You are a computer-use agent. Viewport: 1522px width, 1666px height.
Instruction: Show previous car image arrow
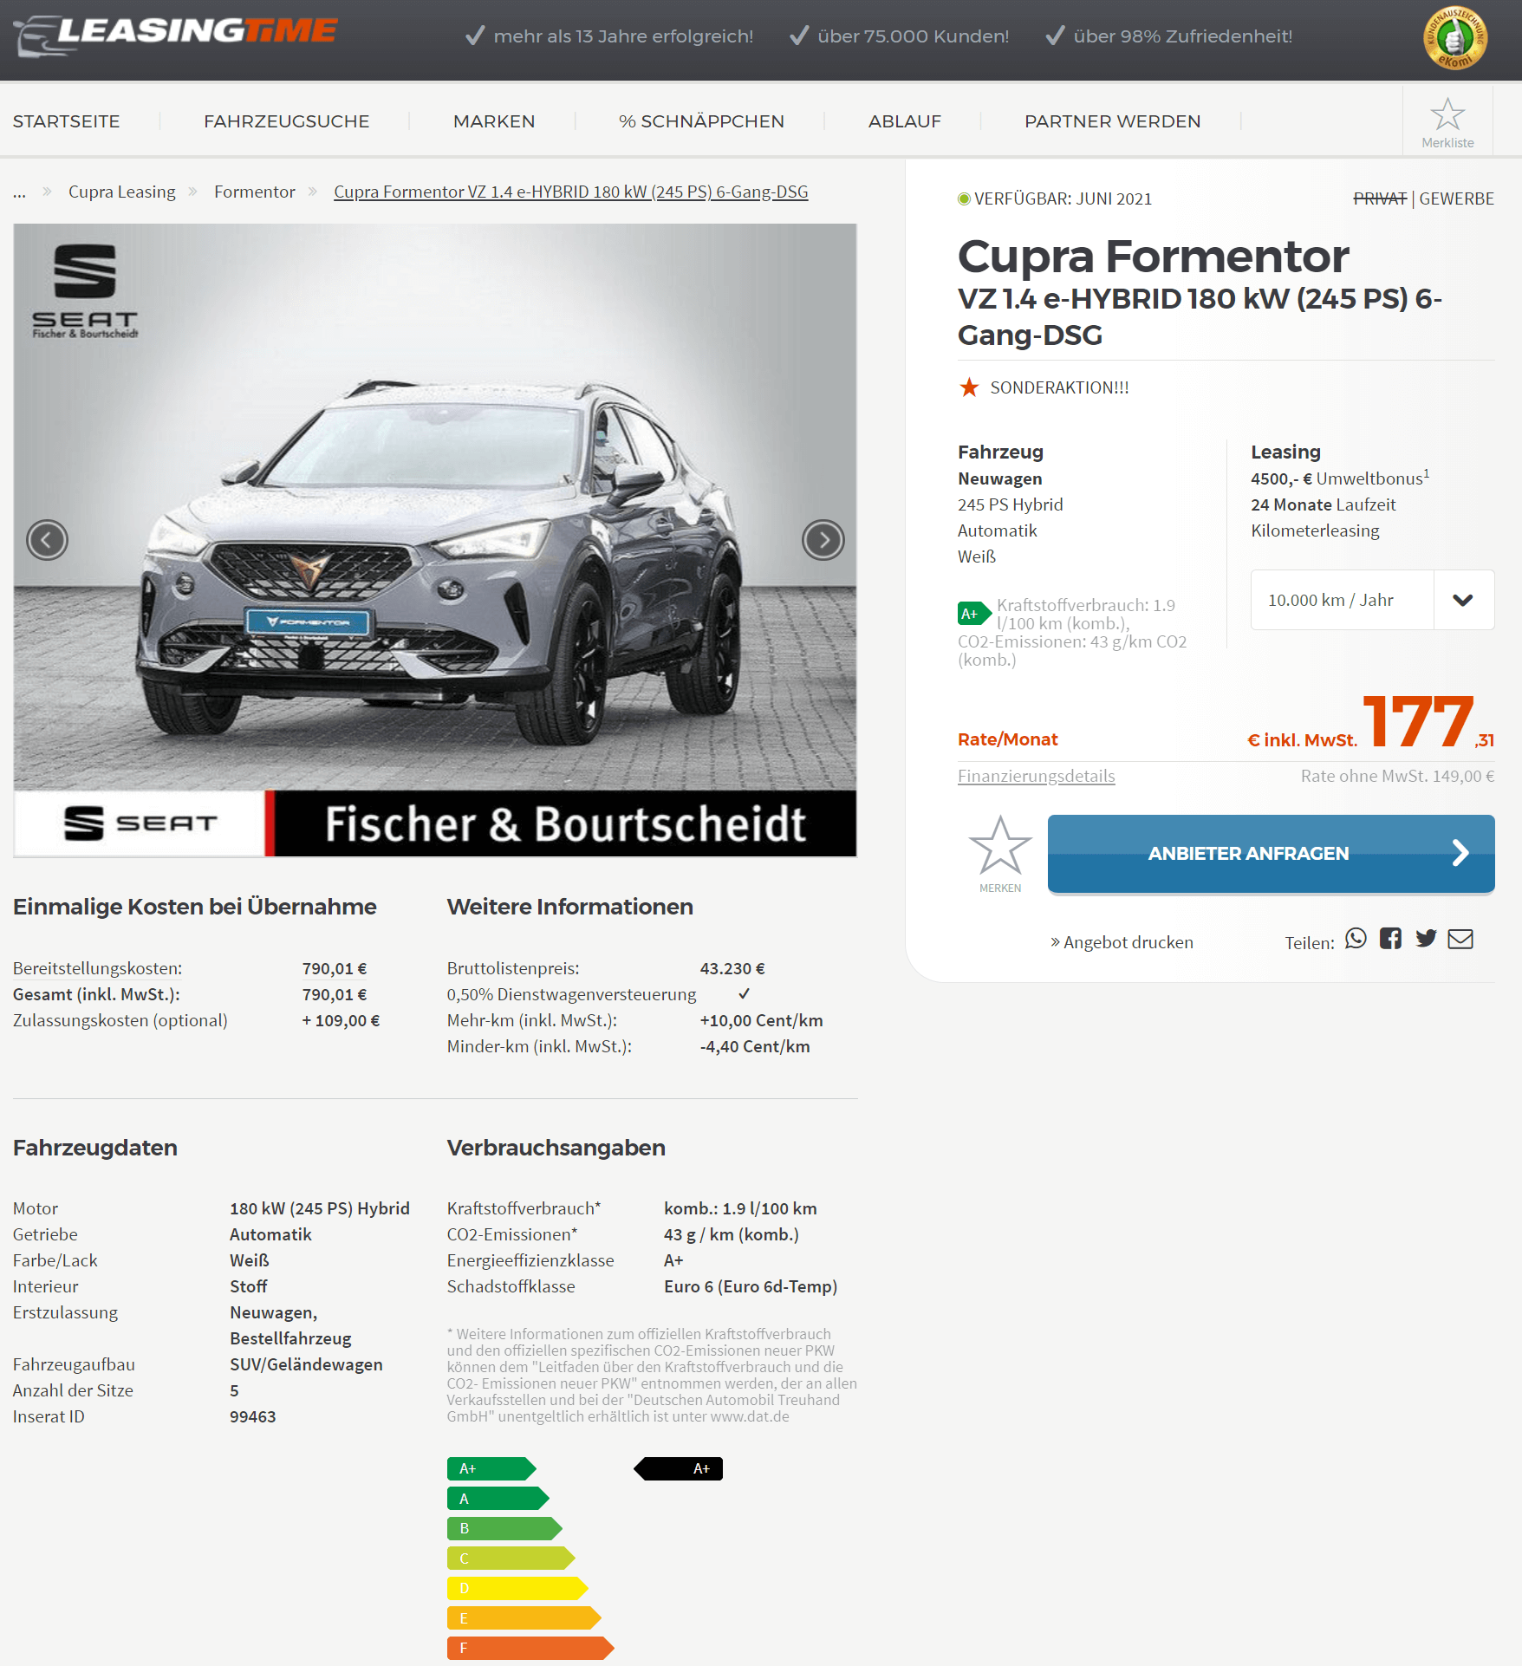[x=47, y=540]
